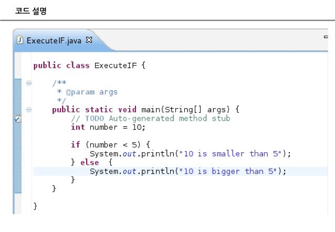
Task: Click the else keyword
Action: (x=89, y=163)
